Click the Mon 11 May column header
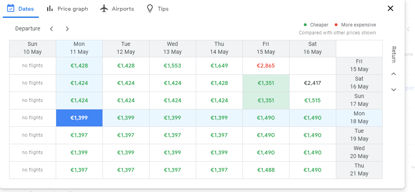Viewport: 415px width, 192px height. point(79,48)
